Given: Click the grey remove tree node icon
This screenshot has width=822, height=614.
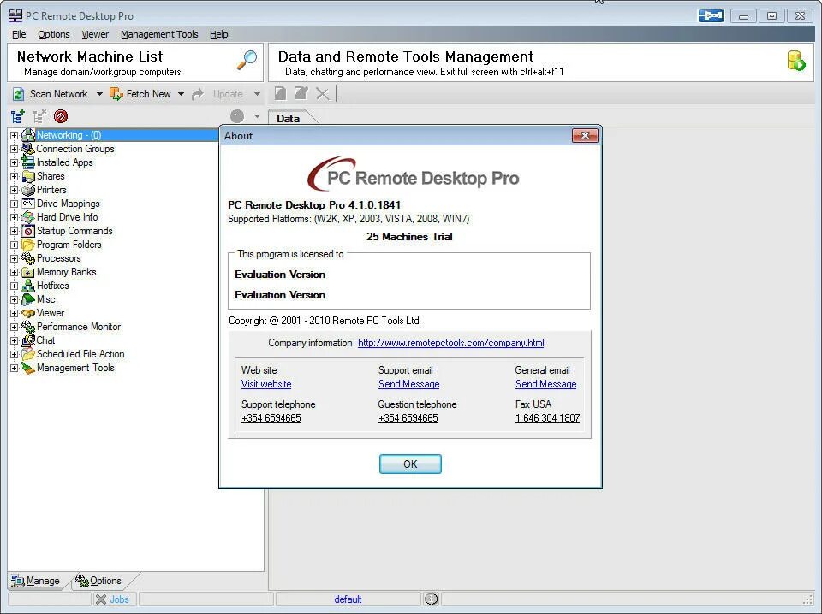Looking at the screenshot, I should [x=39, y=116].
